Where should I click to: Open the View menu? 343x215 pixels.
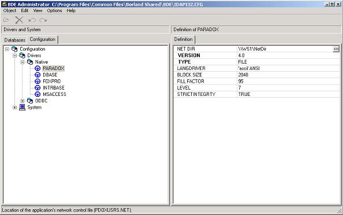tap(38, 10)
